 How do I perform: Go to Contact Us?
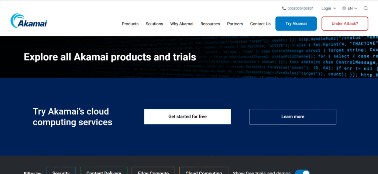[x=260, y=24]
